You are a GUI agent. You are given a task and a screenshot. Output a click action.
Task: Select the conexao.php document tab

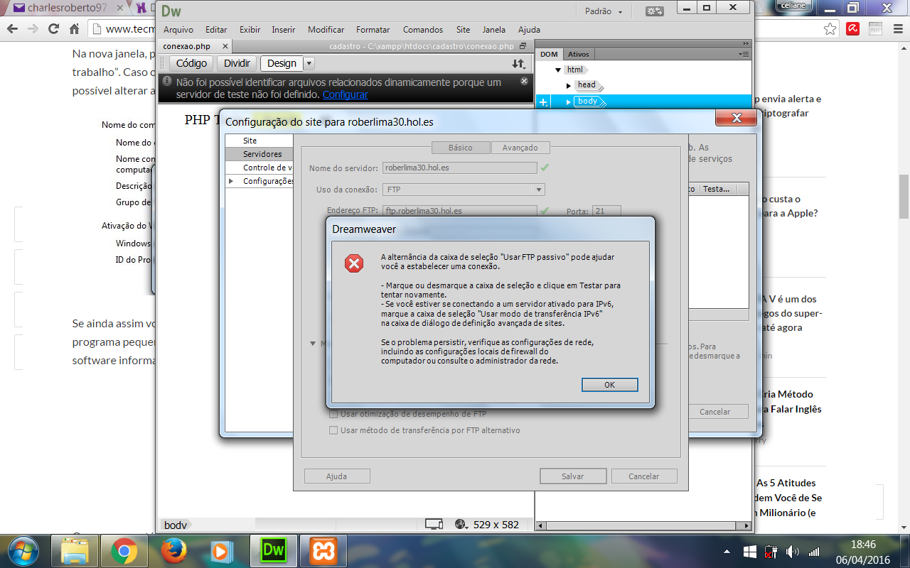187,46
